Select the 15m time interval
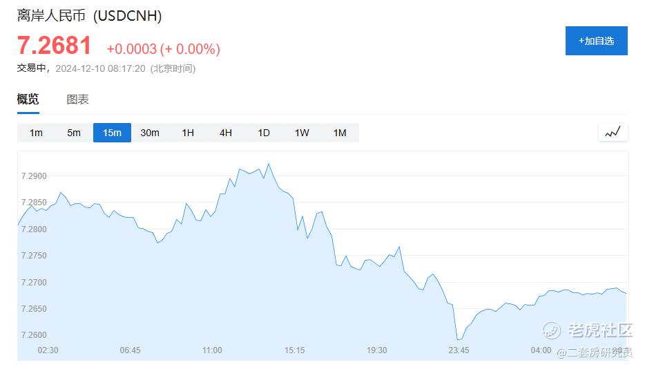The height and width of the screenshot is (367, 645). click(112, 133)
